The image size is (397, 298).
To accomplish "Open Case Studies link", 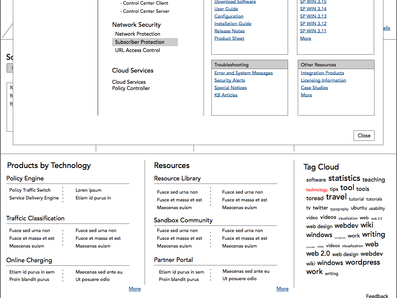I will click(314, 88).
